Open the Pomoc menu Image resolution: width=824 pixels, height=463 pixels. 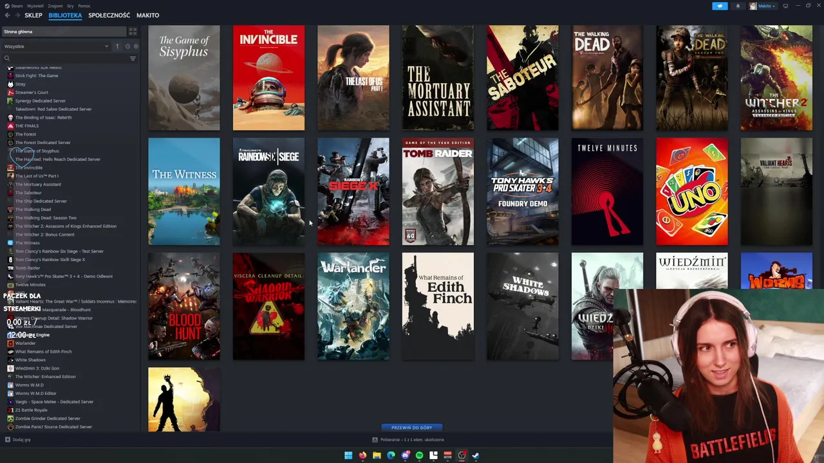click(x=84, y=6)
